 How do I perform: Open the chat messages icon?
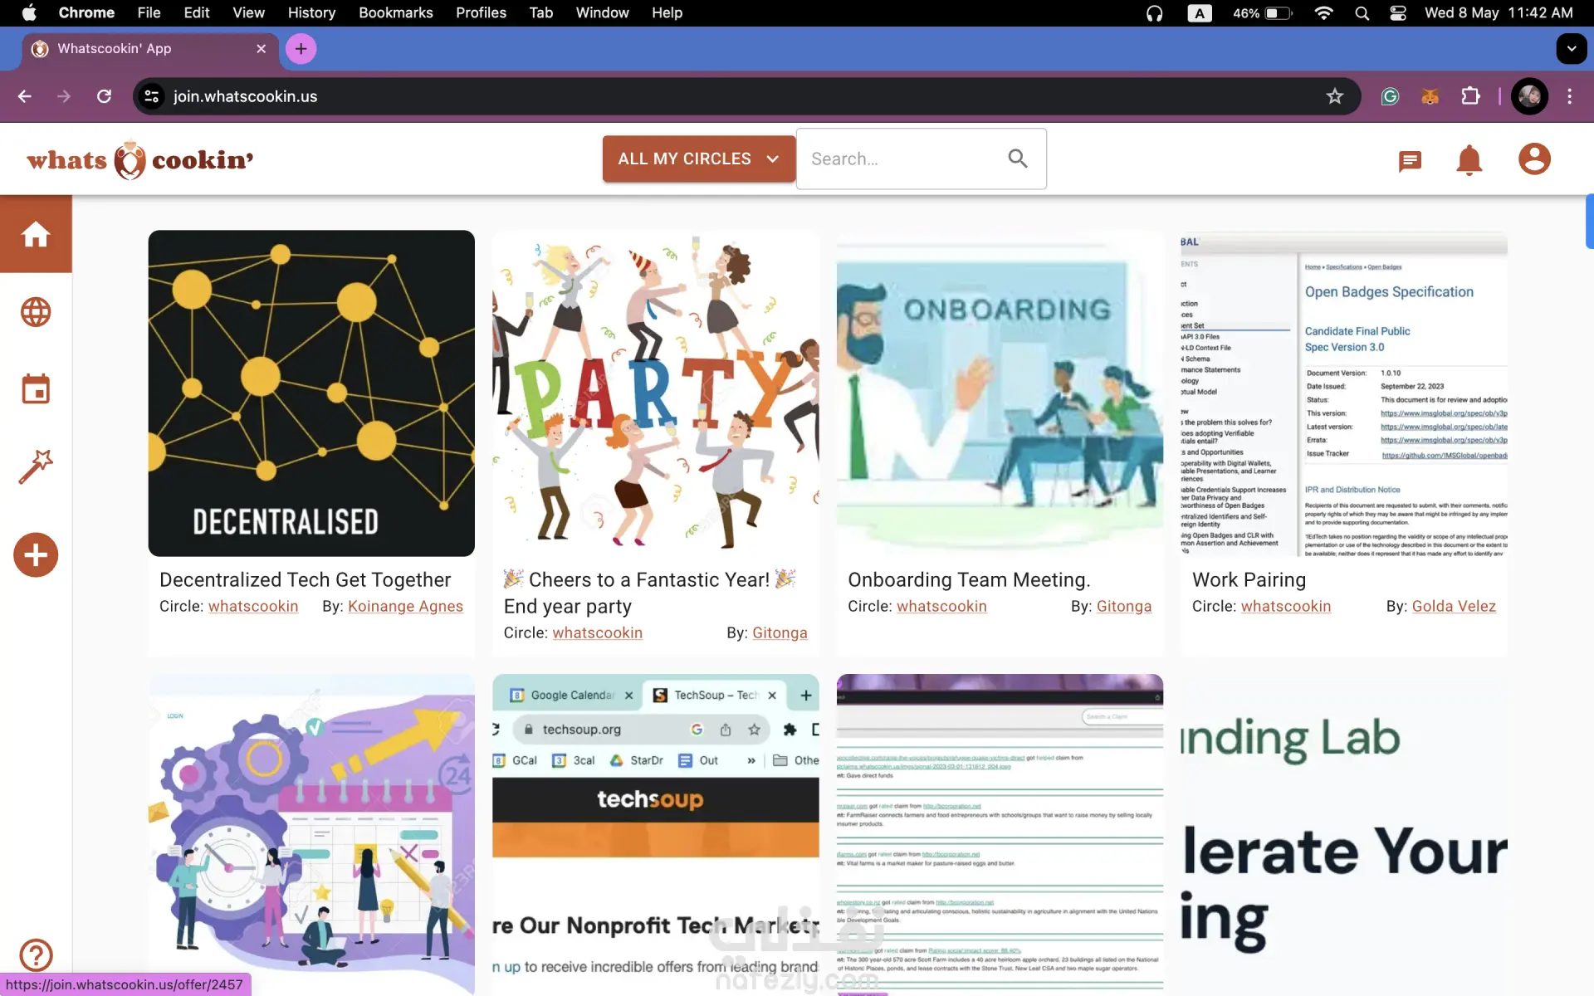(1410, 160)
